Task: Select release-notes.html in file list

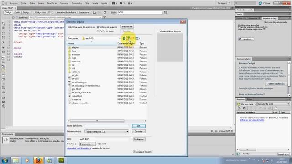Action: [80, 103]
